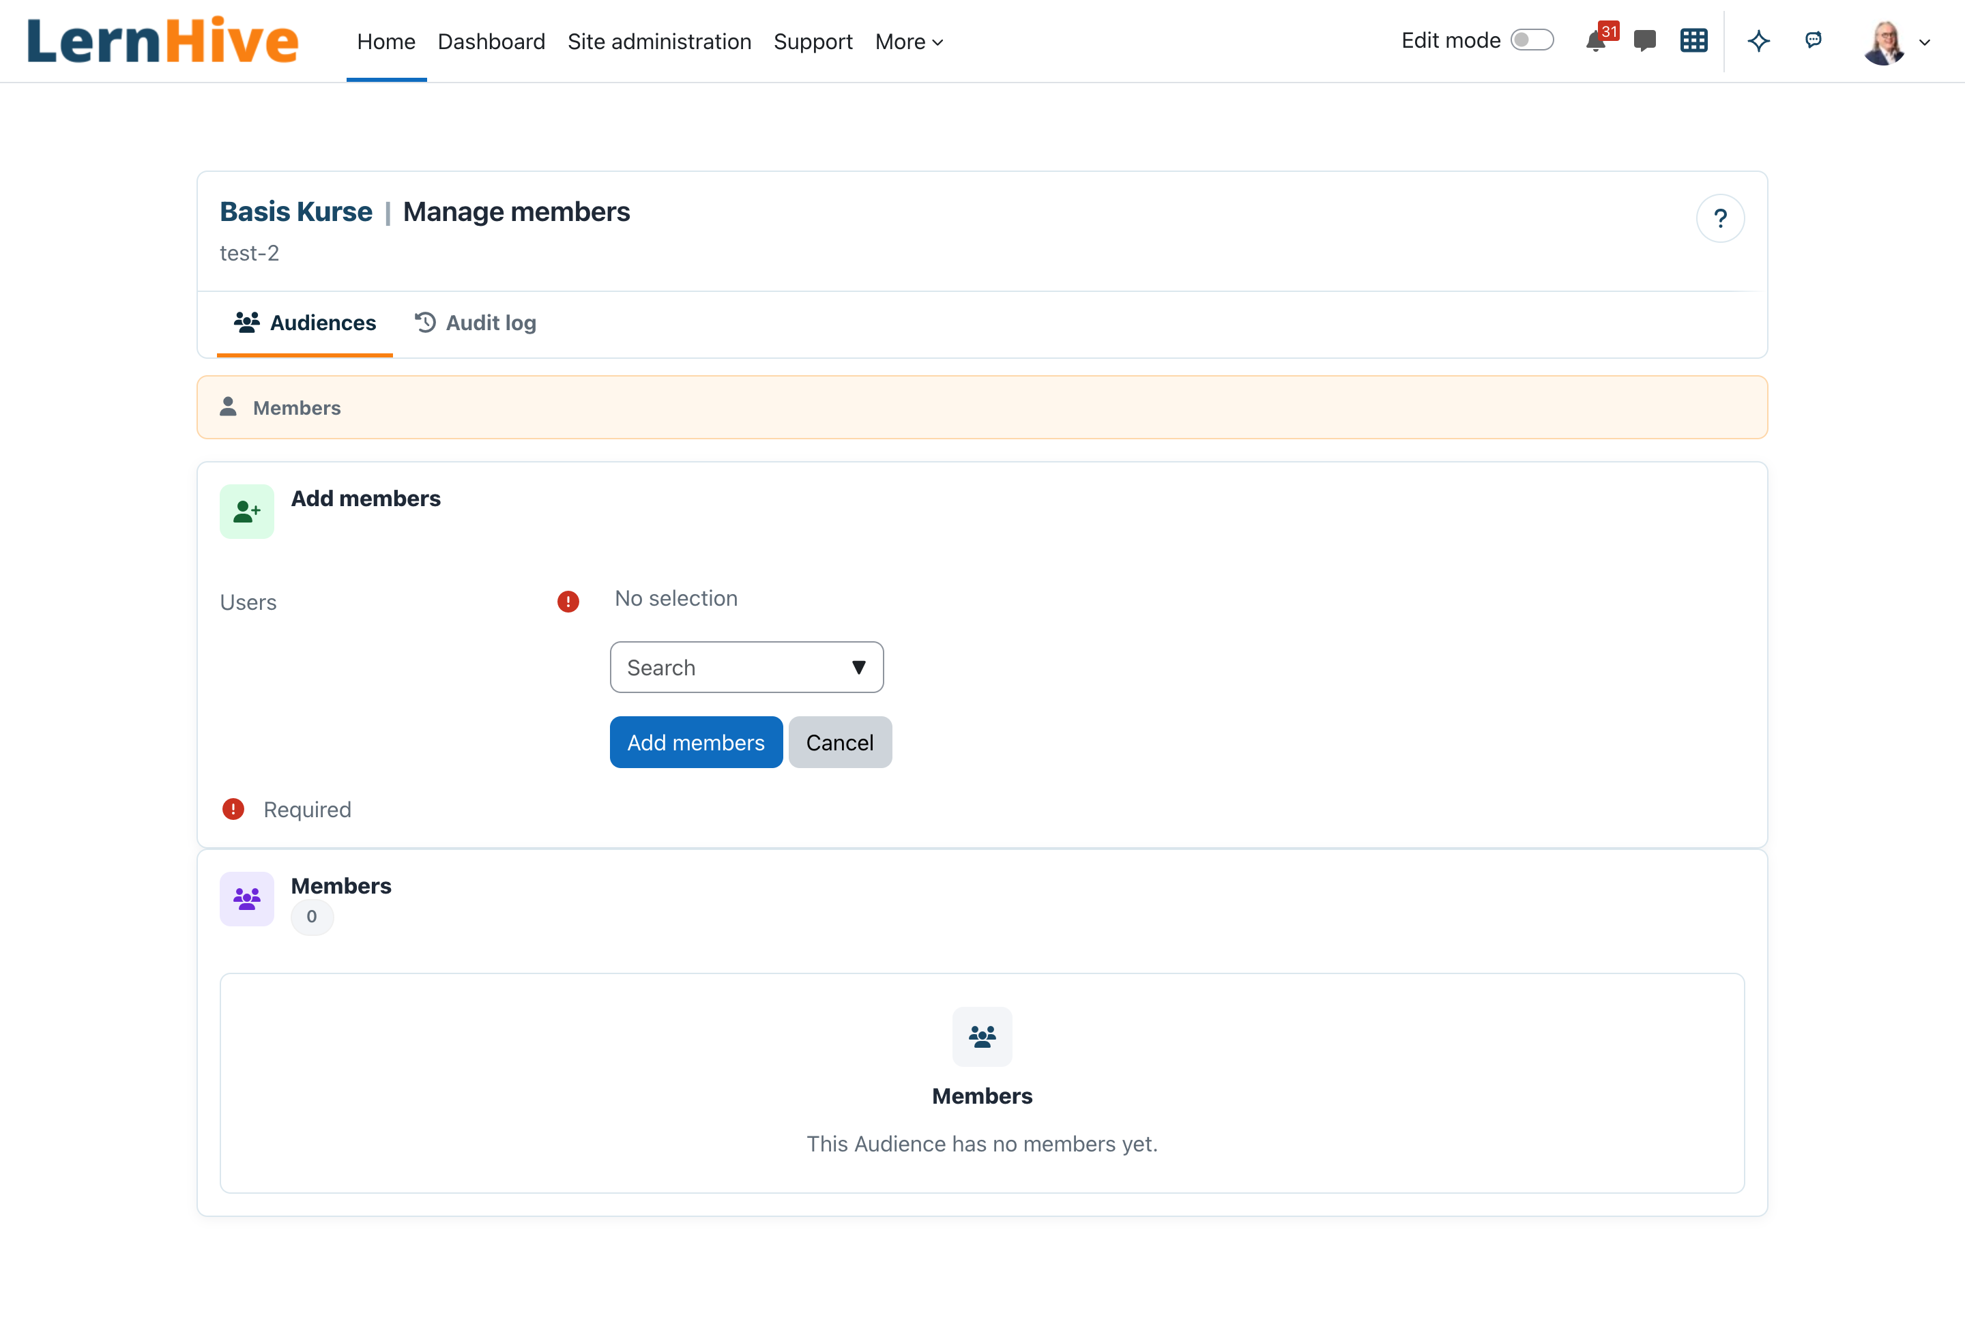Open the messages speech bubble icon

(1644, 40)
